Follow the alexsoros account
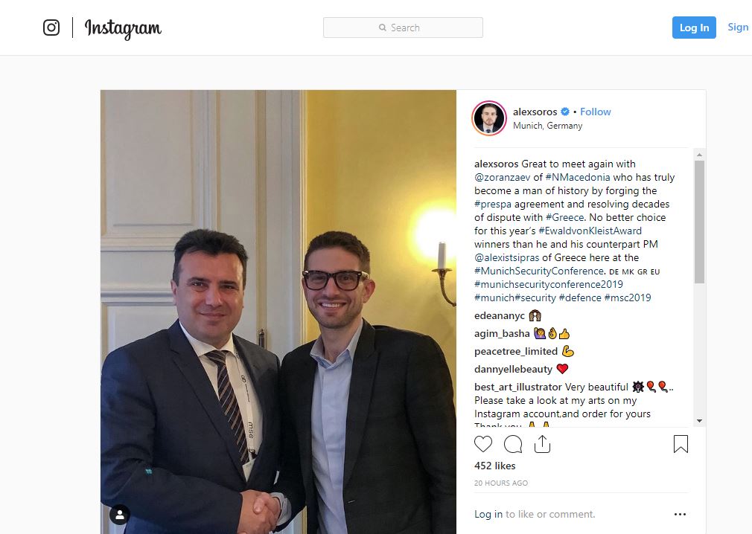 point(595,112)
